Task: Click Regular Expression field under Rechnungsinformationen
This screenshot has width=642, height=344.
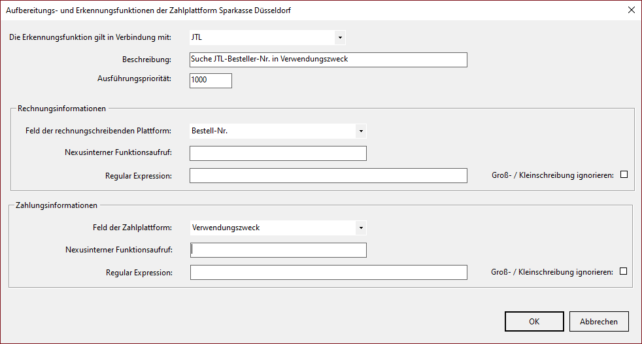Action: pyautogui.click(x=328, y=175)
